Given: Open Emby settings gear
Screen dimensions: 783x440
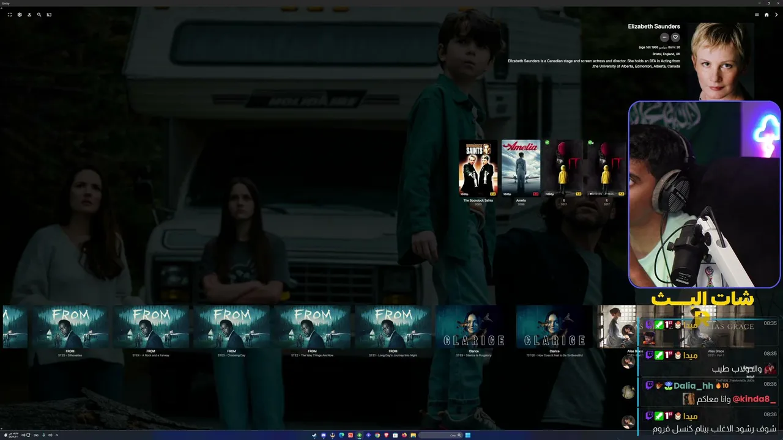Looking at the screenshot, I should click(x=20, y=15).
